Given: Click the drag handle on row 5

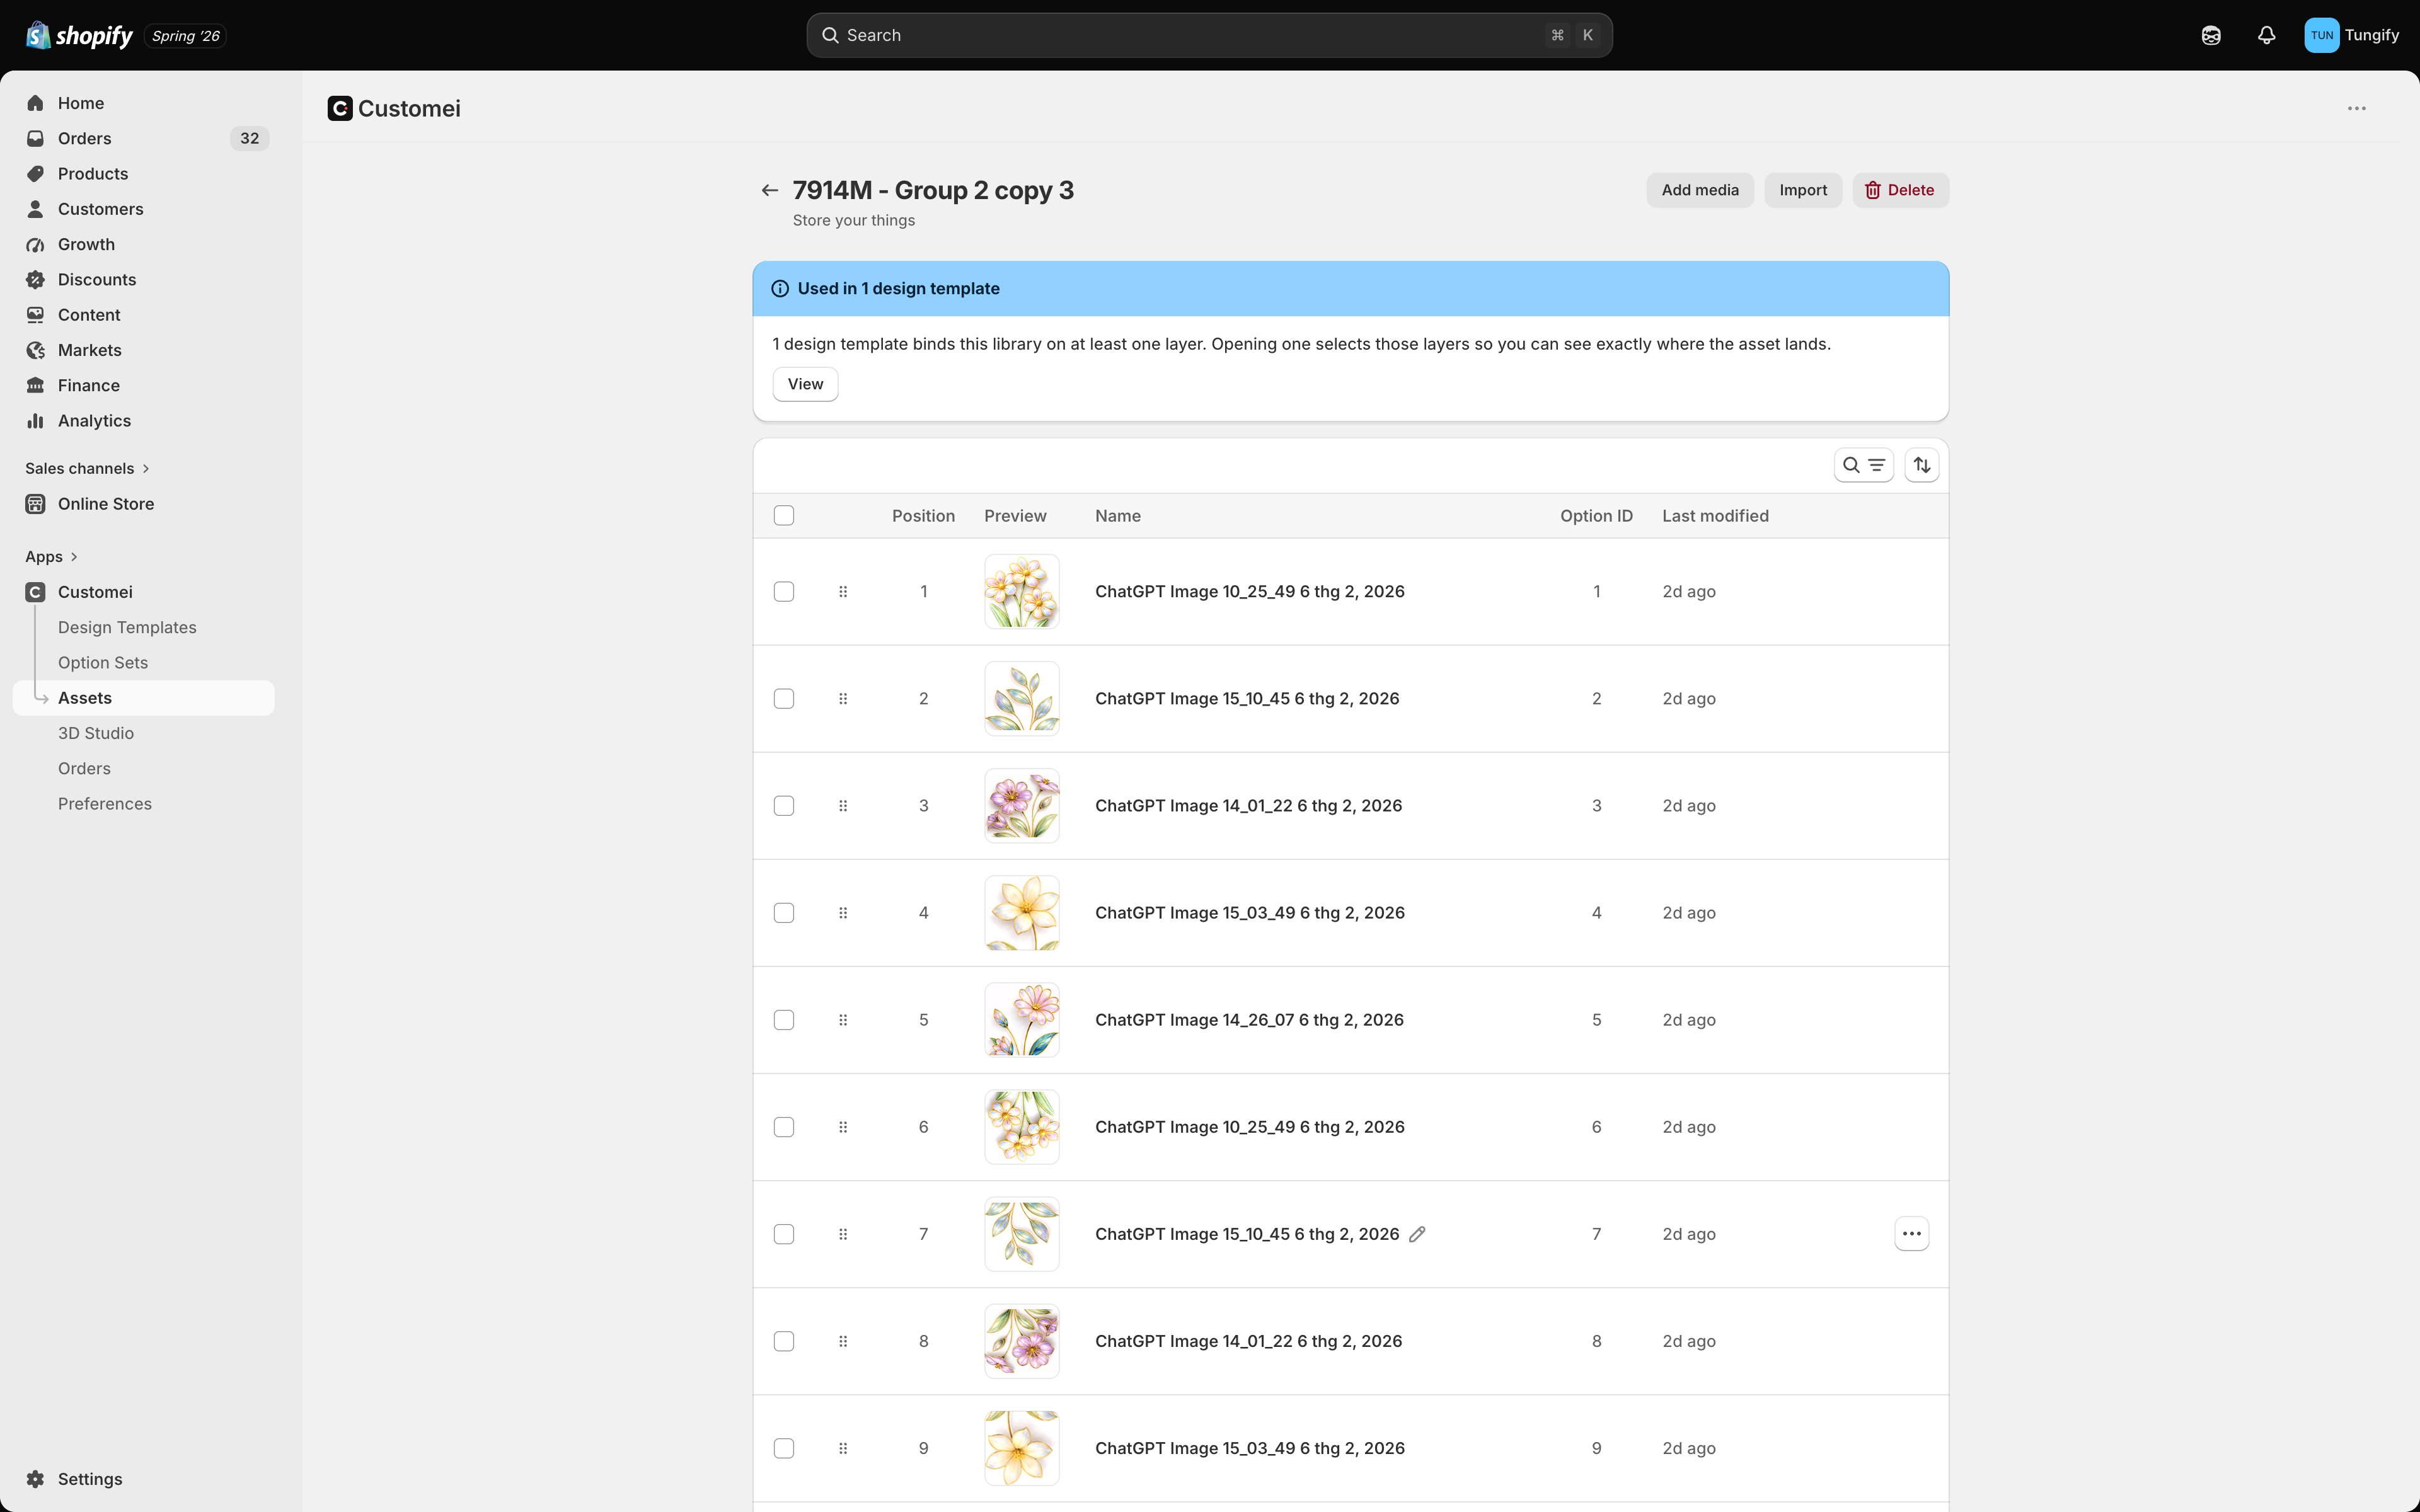Looking at the screenshot, I should click(843, 1020).
